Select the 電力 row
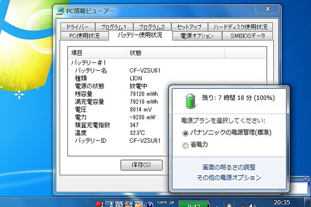 pos(81,117)
